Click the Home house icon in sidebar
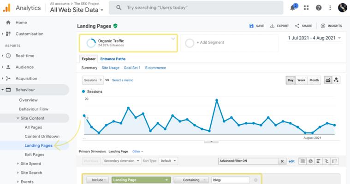This screenshot has height=184, width=350. 8,23
